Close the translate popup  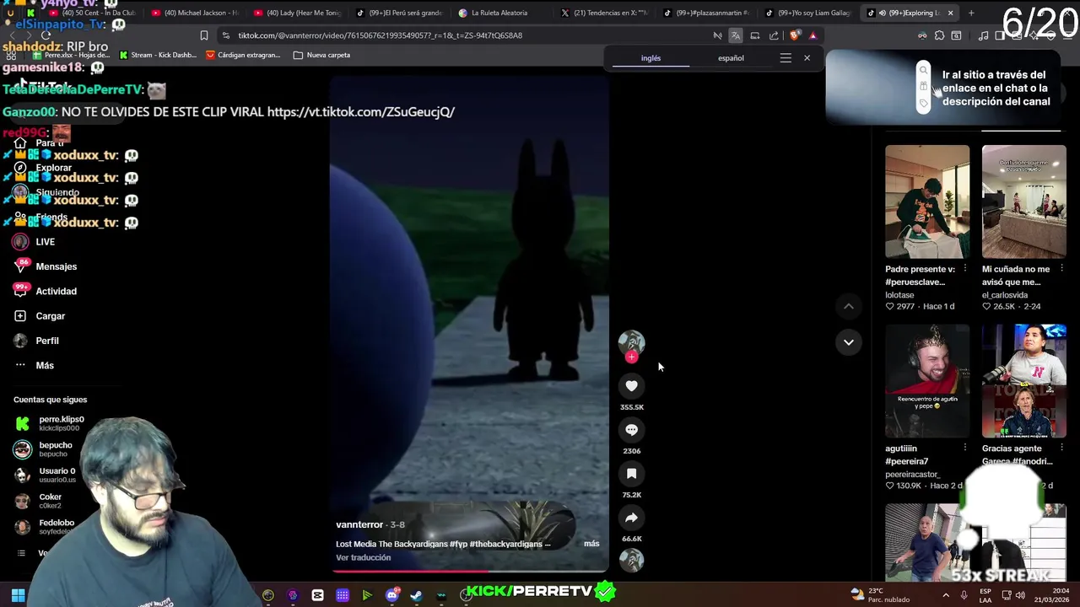pyautogui.click(x=807, y=58)
